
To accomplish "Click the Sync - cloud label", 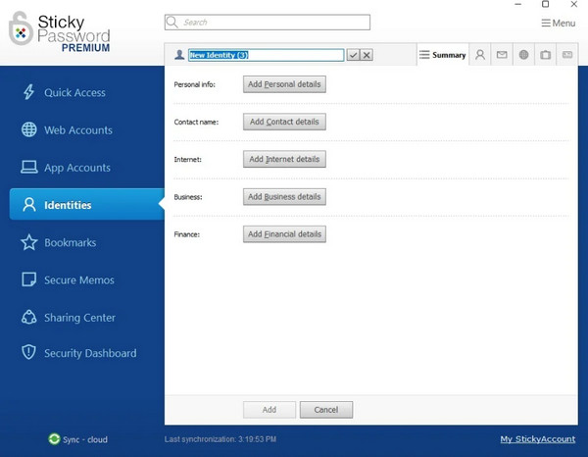I will (x=85, y=439).
